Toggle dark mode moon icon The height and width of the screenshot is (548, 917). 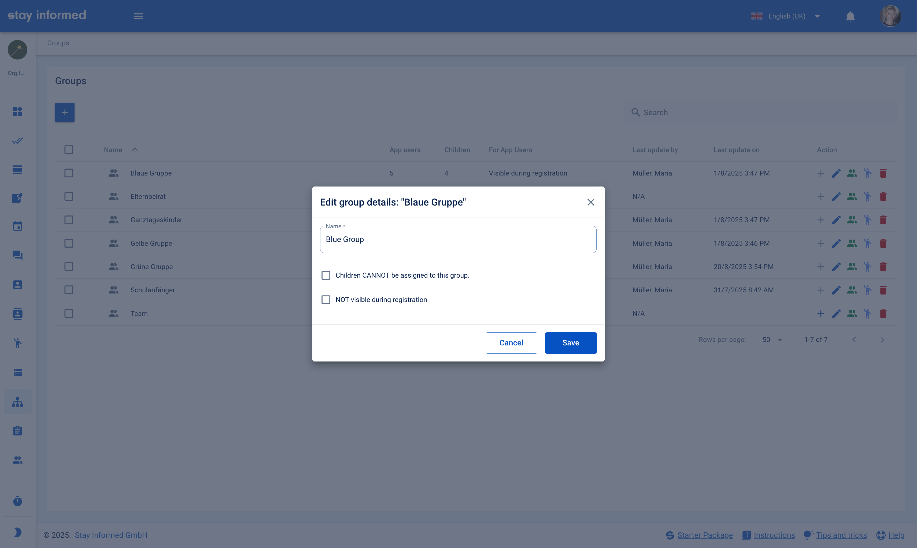coord(17,532)
